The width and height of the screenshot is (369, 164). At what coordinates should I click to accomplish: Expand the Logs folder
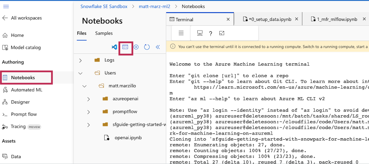[x=80, y=60]
